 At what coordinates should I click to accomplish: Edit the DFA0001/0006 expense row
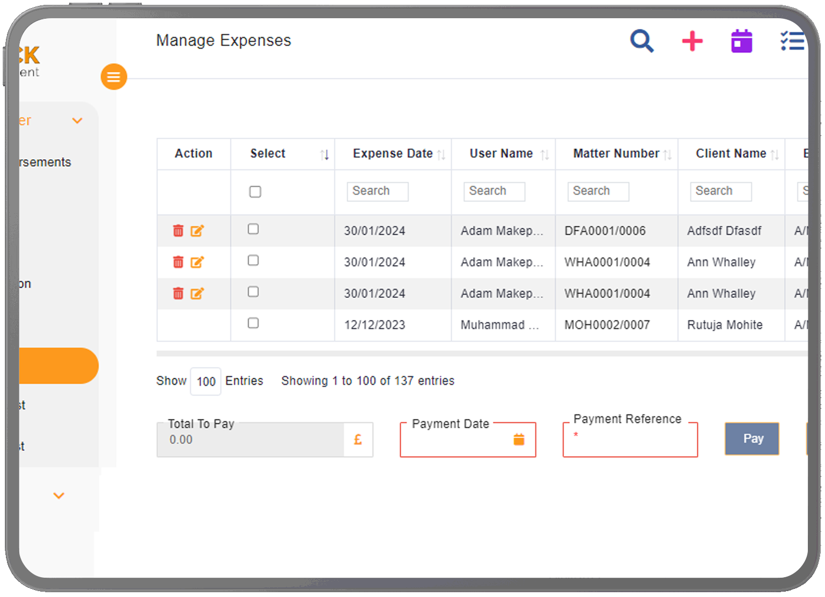(x=197, y=231)
